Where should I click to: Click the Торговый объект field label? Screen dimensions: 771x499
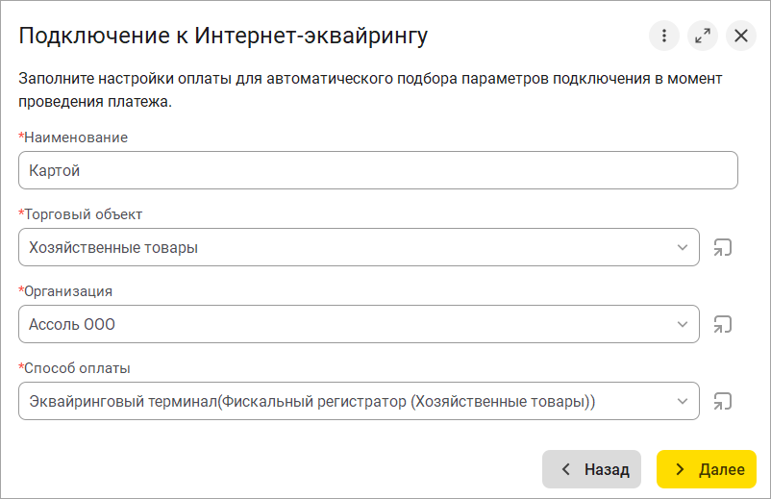pyautogui.click(x=83, y=214)
